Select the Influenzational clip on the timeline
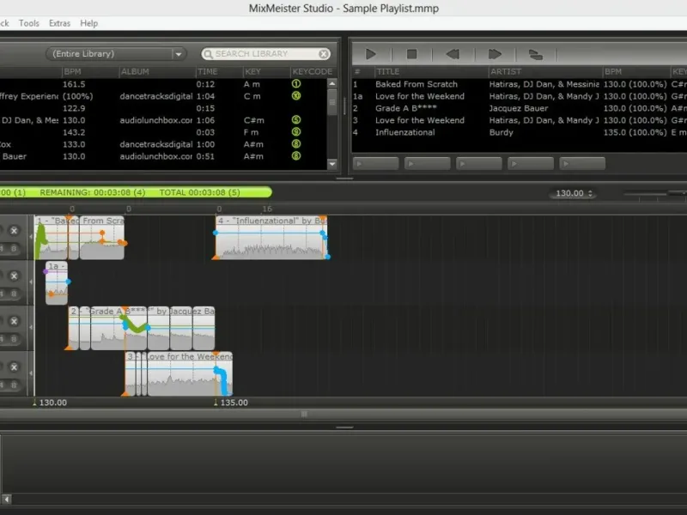This screenshot has width=687, height=515. 271,238
